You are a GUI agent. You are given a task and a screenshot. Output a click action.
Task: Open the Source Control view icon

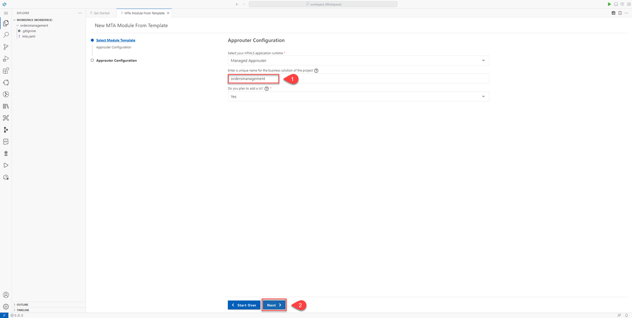click(x=6, y=47)
